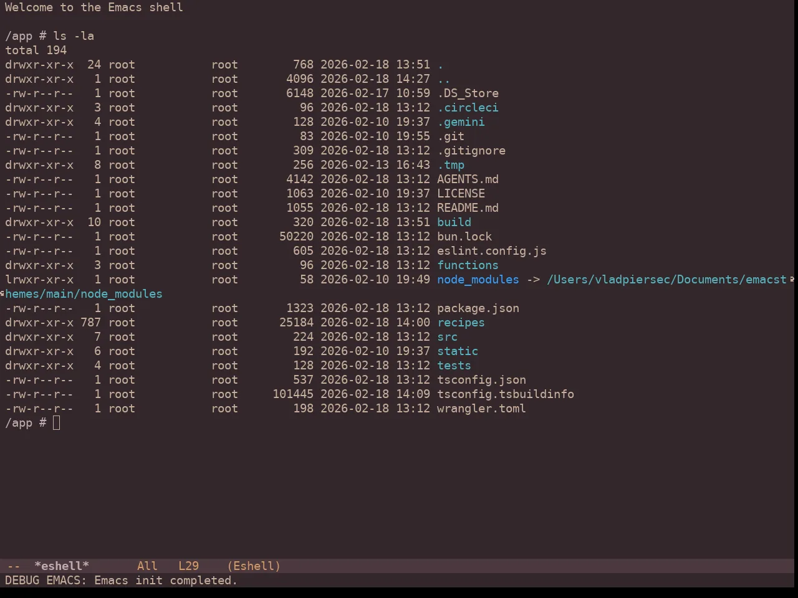
Task: Click the 'Welcome to the Emacs shell' banner
Action: (x=94, y=7)
